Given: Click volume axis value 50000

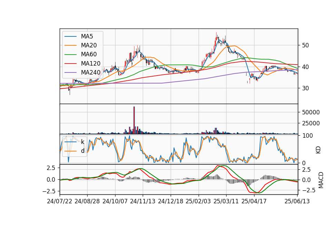Looking at the screenshot, I should click(x=311, y=112).
